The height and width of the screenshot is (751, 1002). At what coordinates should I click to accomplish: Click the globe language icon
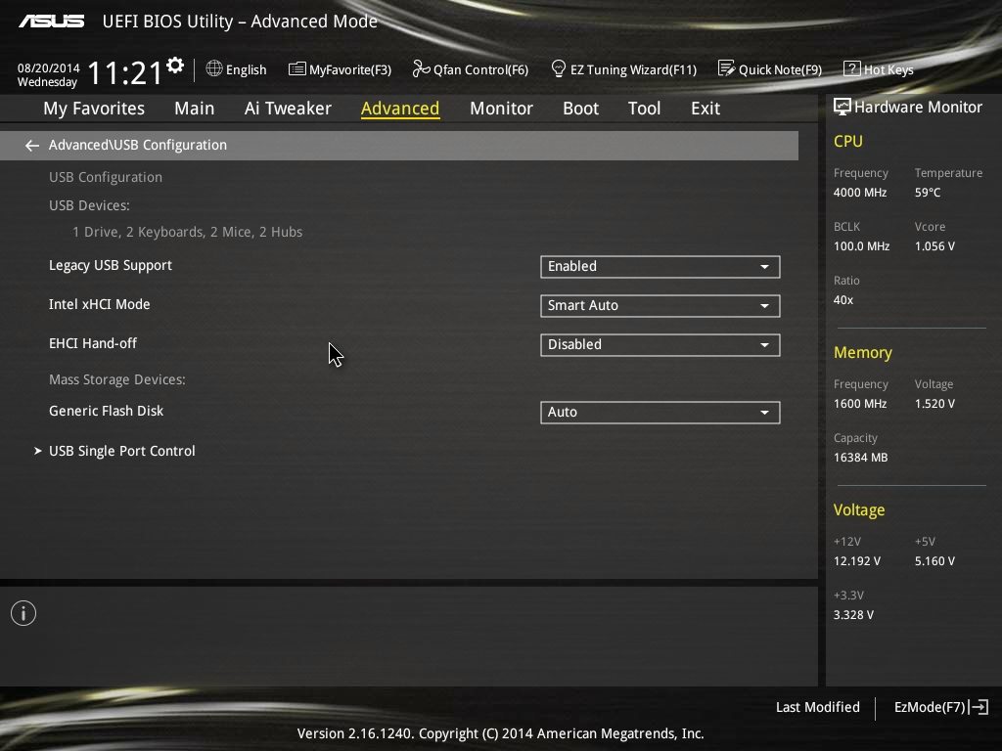point(214,68)
